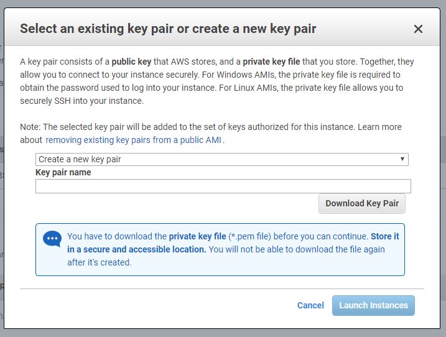Cancel the key pair selection dialog
The height and width of the screenshot is (337, 446).
310,305
